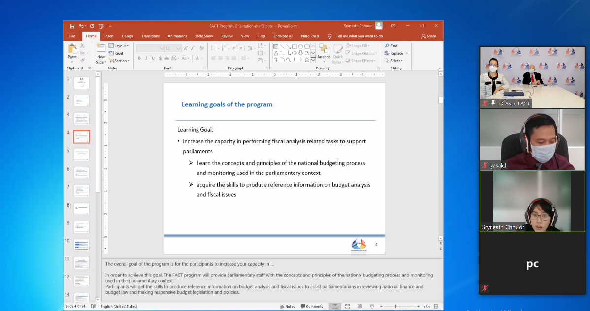Undo the last action
Viewport: 590px width, 311px height.
[x=81, y=26]
